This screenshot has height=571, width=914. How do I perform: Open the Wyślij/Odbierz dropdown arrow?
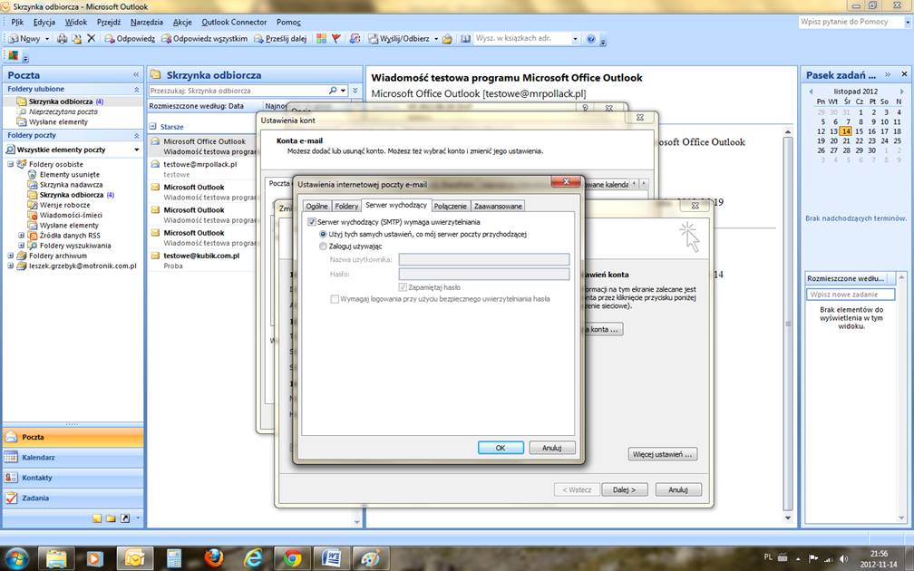(x=435, y=39)
